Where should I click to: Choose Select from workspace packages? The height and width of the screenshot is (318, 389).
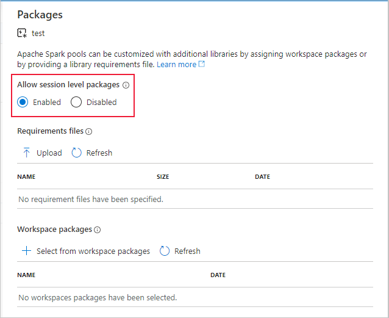click(x=93, y=251)
